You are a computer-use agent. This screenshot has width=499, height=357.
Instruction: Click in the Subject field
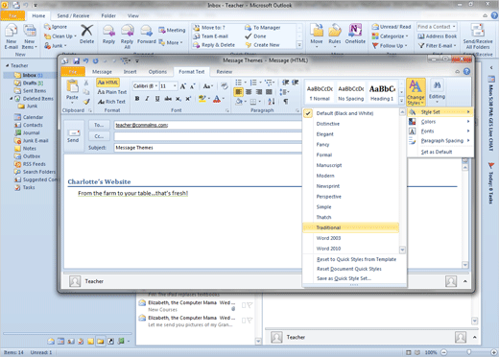[x=208, y=148]
